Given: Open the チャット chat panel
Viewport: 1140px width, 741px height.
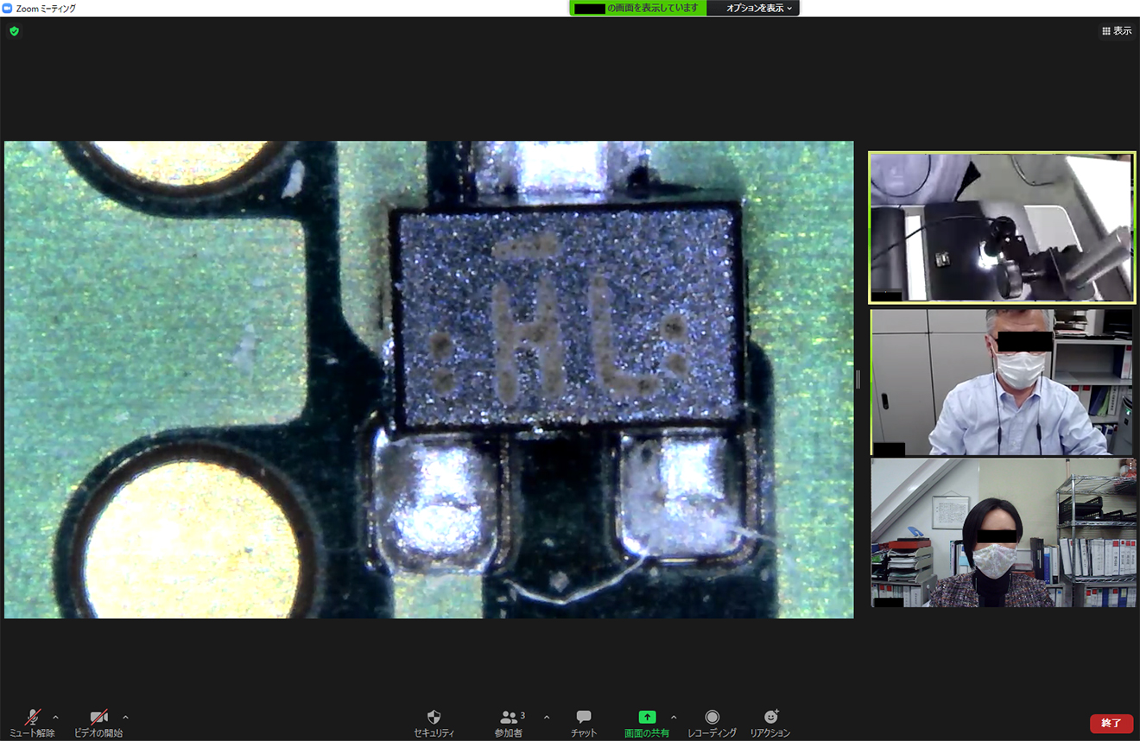Looking at the screenshot, I should tap(584, 722).
